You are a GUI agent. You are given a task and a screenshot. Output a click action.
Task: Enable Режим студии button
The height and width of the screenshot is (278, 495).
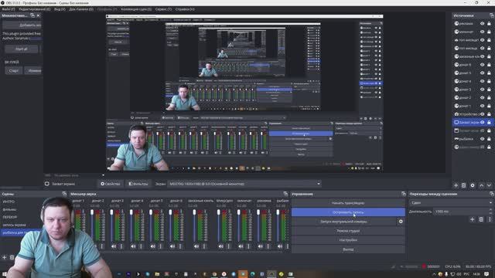(x=348, y=231)
